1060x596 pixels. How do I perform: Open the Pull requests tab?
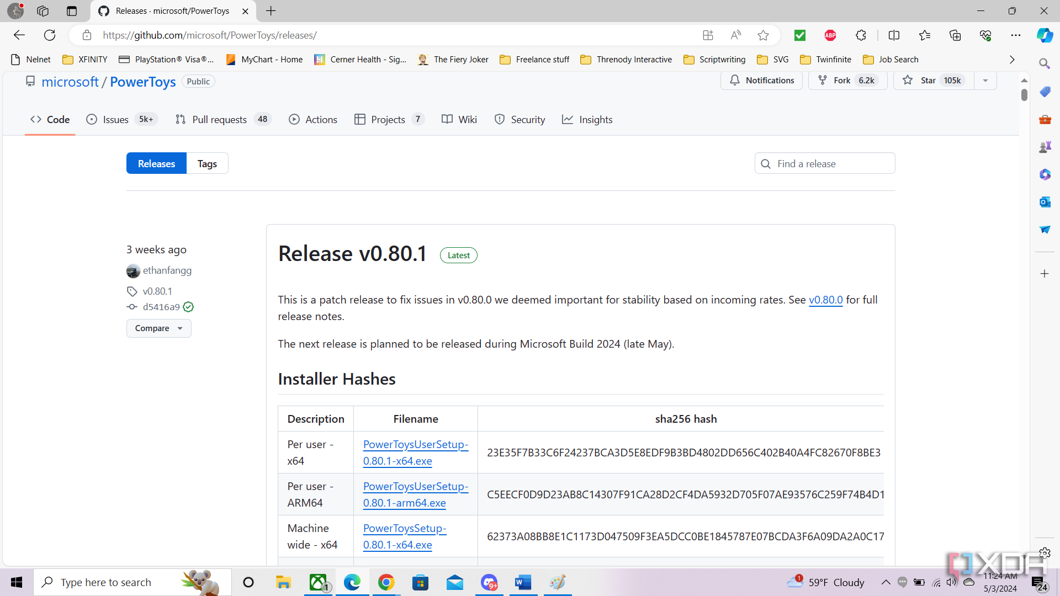223,120
